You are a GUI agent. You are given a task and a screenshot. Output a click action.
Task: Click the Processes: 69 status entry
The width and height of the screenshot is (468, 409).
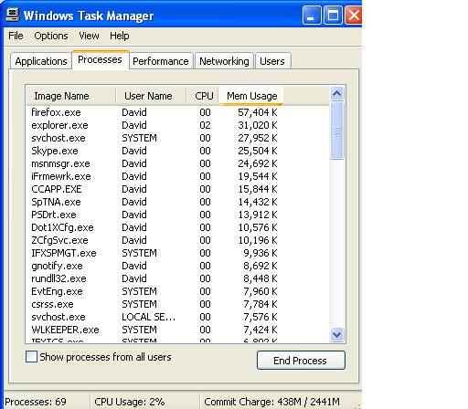coord(36,402)
